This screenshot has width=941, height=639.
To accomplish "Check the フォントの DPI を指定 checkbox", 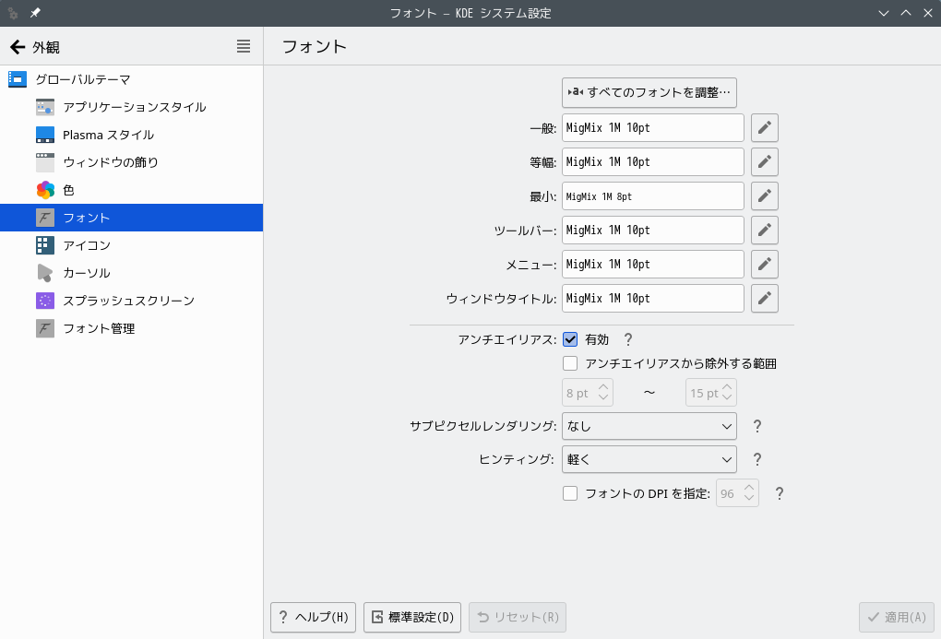I will coord(570,493).
